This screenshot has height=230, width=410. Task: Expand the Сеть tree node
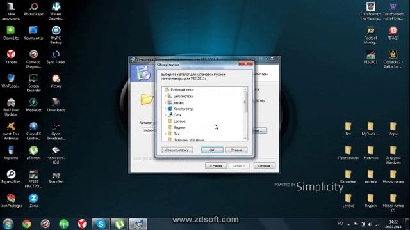pyautogui.click(x=165, y=115)
